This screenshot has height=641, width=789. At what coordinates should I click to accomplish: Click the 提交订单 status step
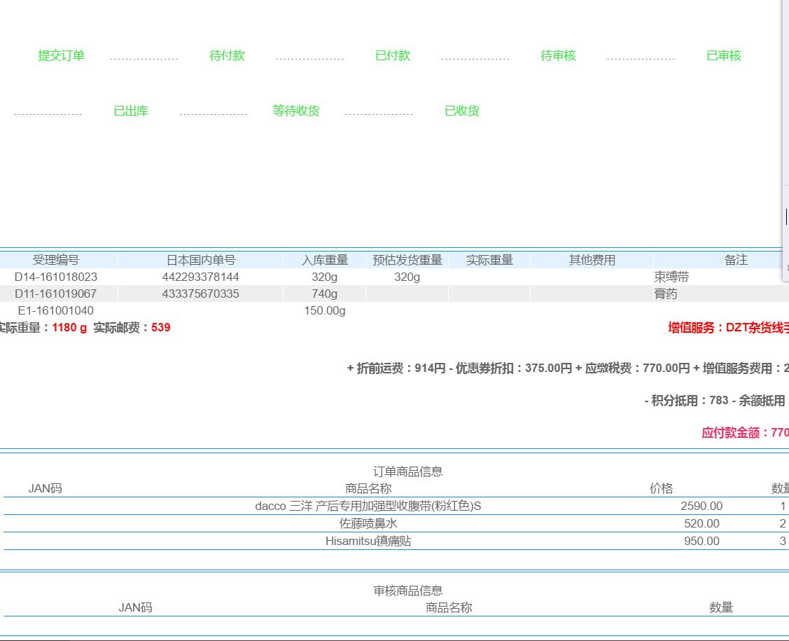(61, 55)
